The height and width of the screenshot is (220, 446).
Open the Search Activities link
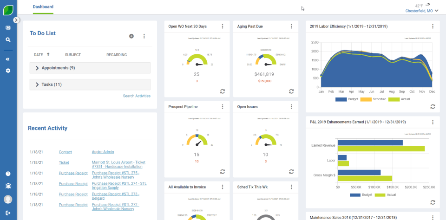[x=137, y=96]
